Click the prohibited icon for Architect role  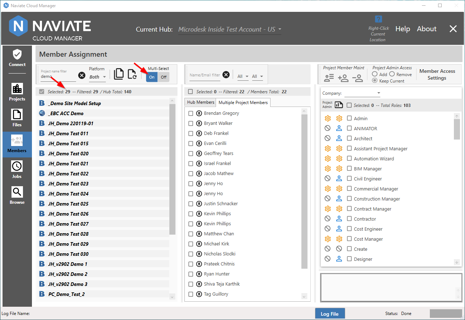328,138
